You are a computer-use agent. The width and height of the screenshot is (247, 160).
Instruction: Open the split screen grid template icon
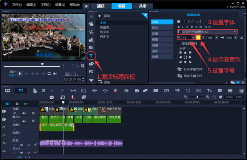(x=166, y=90)
